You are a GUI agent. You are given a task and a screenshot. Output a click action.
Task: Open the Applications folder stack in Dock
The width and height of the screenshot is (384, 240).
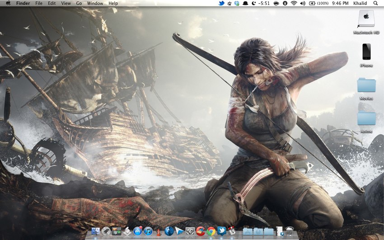248,231
